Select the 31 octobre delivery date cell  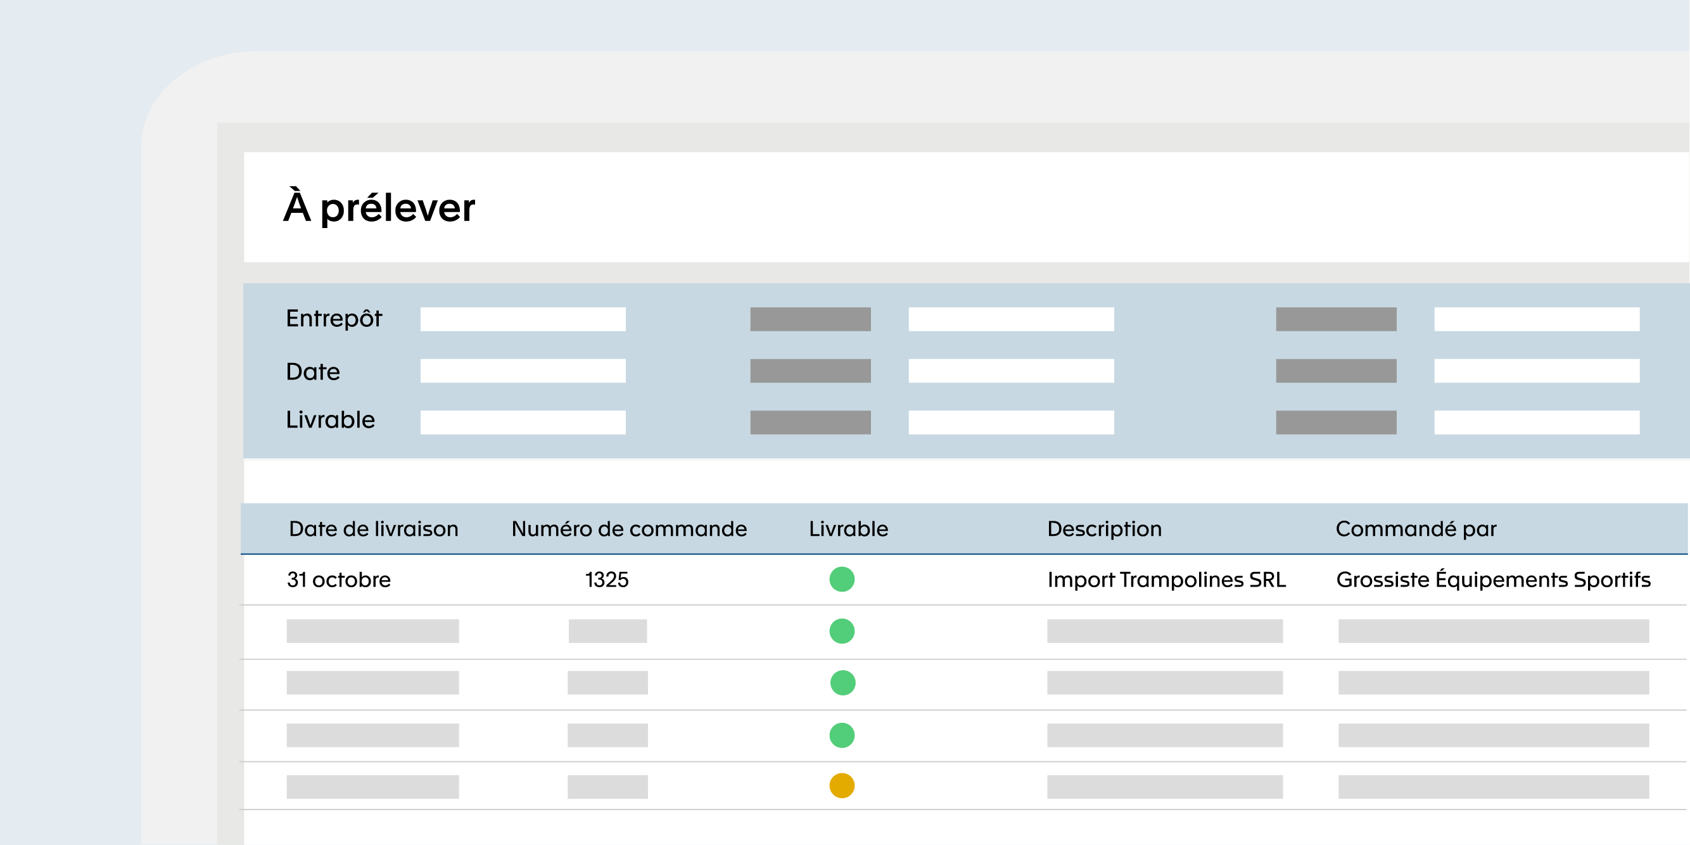(x=338, y=580)
